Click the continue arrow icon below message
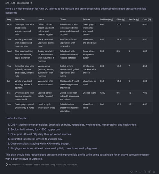The height and width of the screenshot is (174, 159). coord(136,172)
